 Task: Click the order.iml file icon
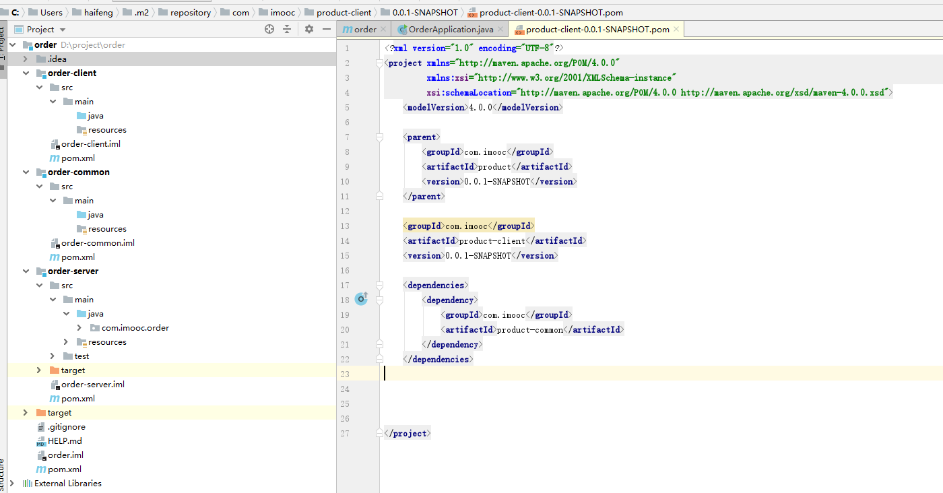[x=41, y=455]
